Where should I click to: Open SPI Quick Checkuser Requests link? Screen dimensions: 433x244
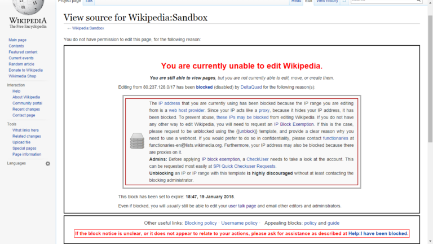(x=244, y=166)
